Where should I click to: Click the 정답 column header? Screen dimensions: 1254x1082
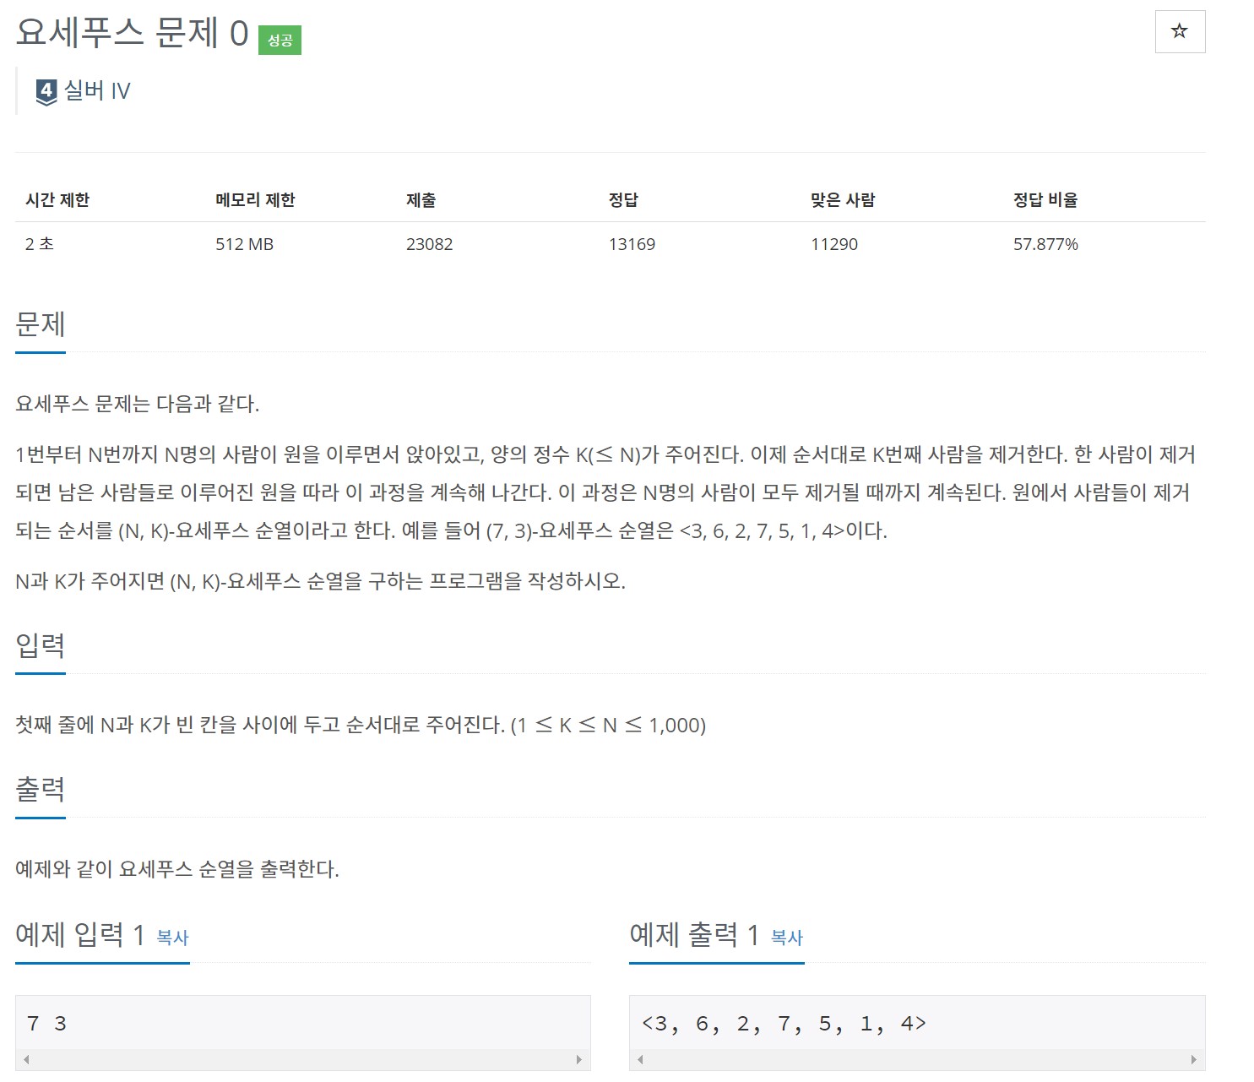623,200
